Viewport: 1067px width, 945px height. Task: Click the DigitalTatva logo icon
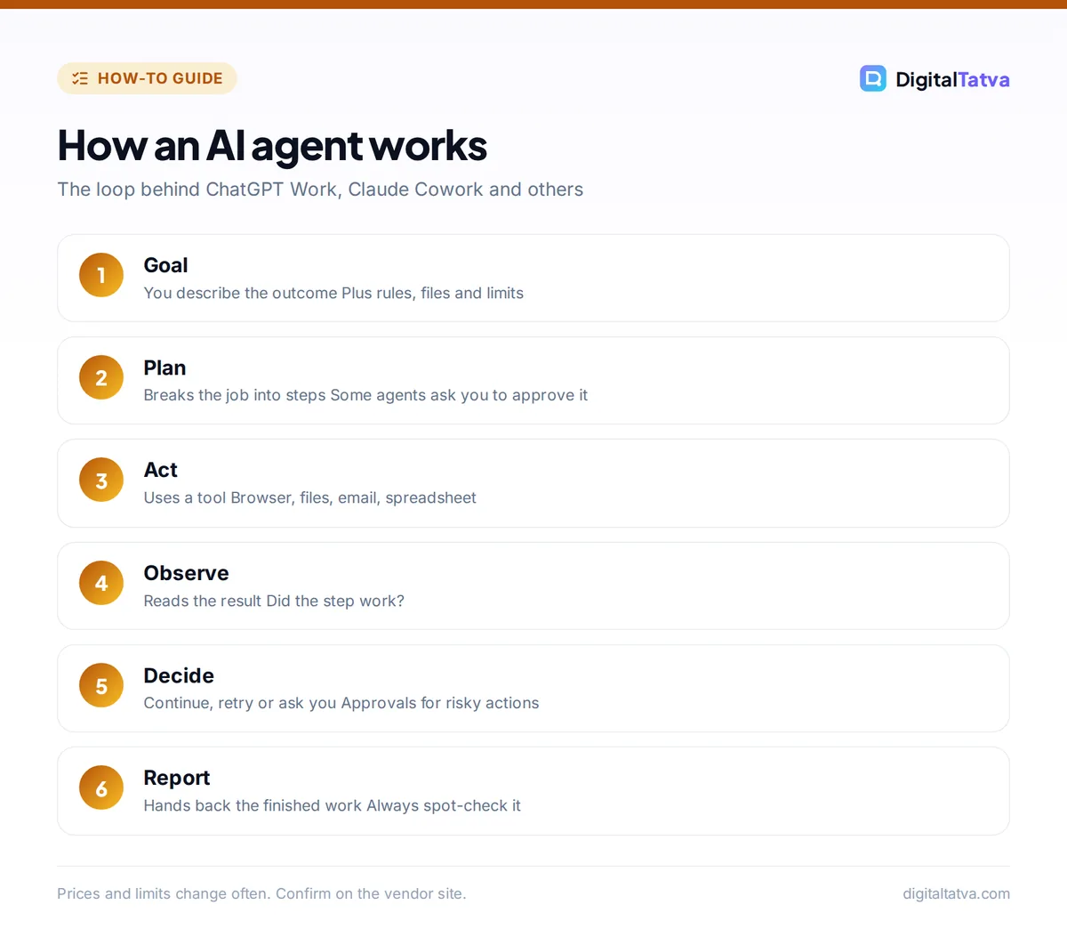pos(873,78)
